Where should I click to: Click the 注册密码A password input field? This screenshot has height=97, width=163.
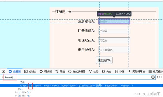tap(114, 31)
